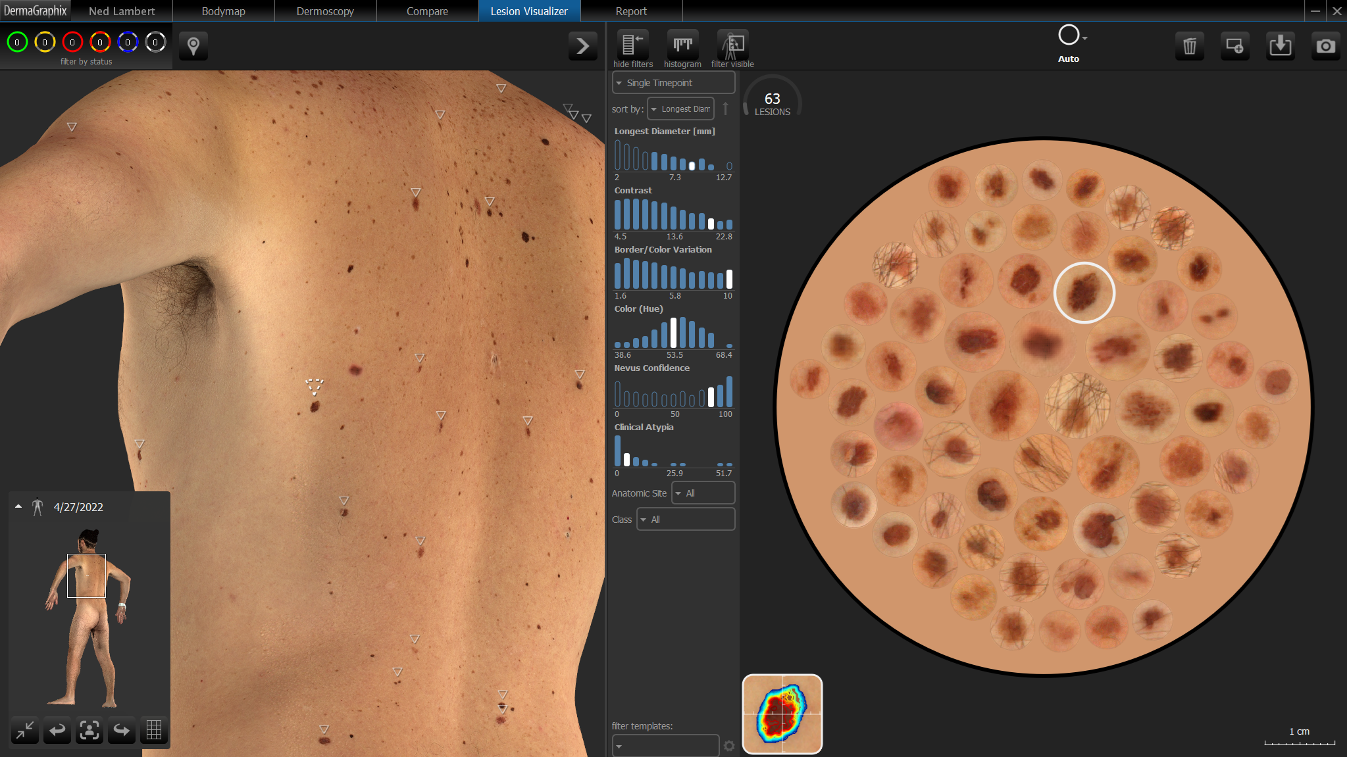Click the collapse view arrows icon
1347x757 pixels.
pyautogui.click(x=25, y=730)
